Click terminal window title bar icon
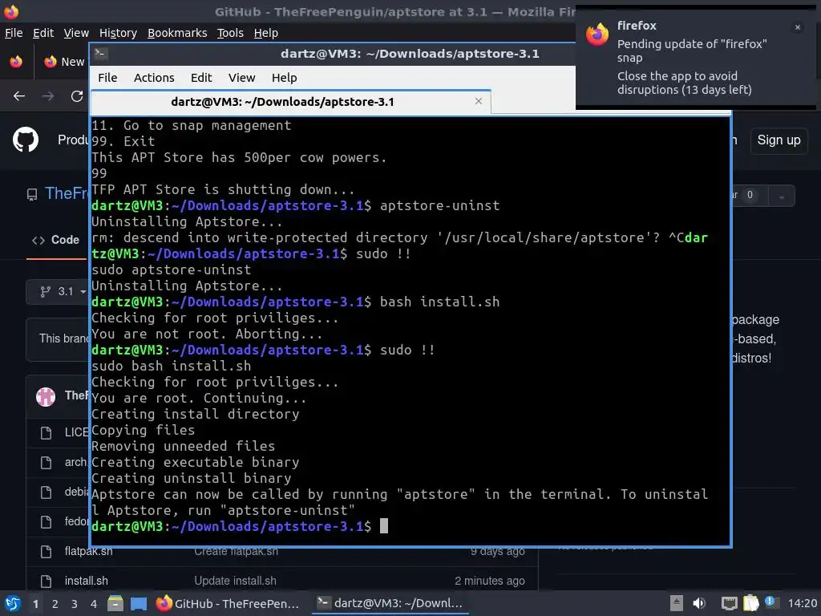 tap(101, 54)
